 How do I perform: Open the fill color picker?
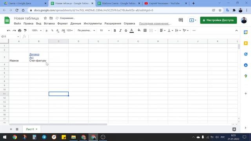click(x=139, y=31)
